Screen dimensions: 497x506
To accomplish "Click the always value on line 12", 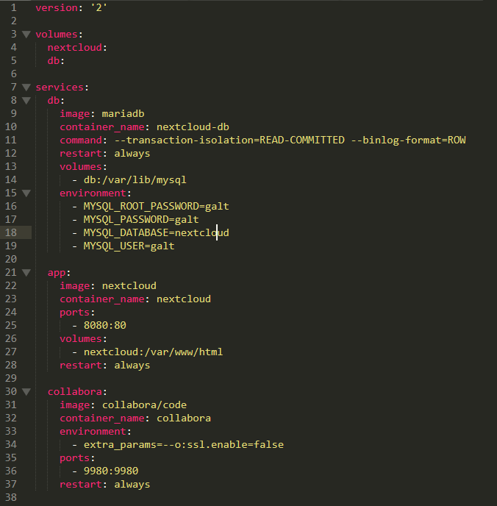I will coord(132,153).
